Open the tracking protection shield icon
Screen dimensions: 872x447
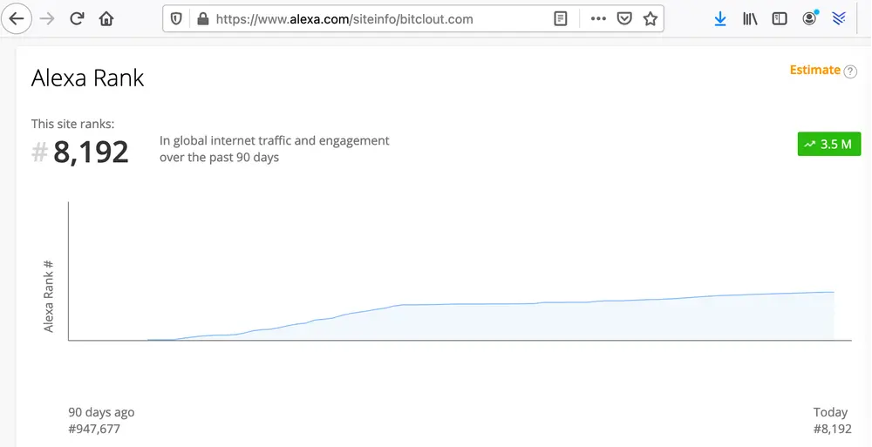point(176,19)
